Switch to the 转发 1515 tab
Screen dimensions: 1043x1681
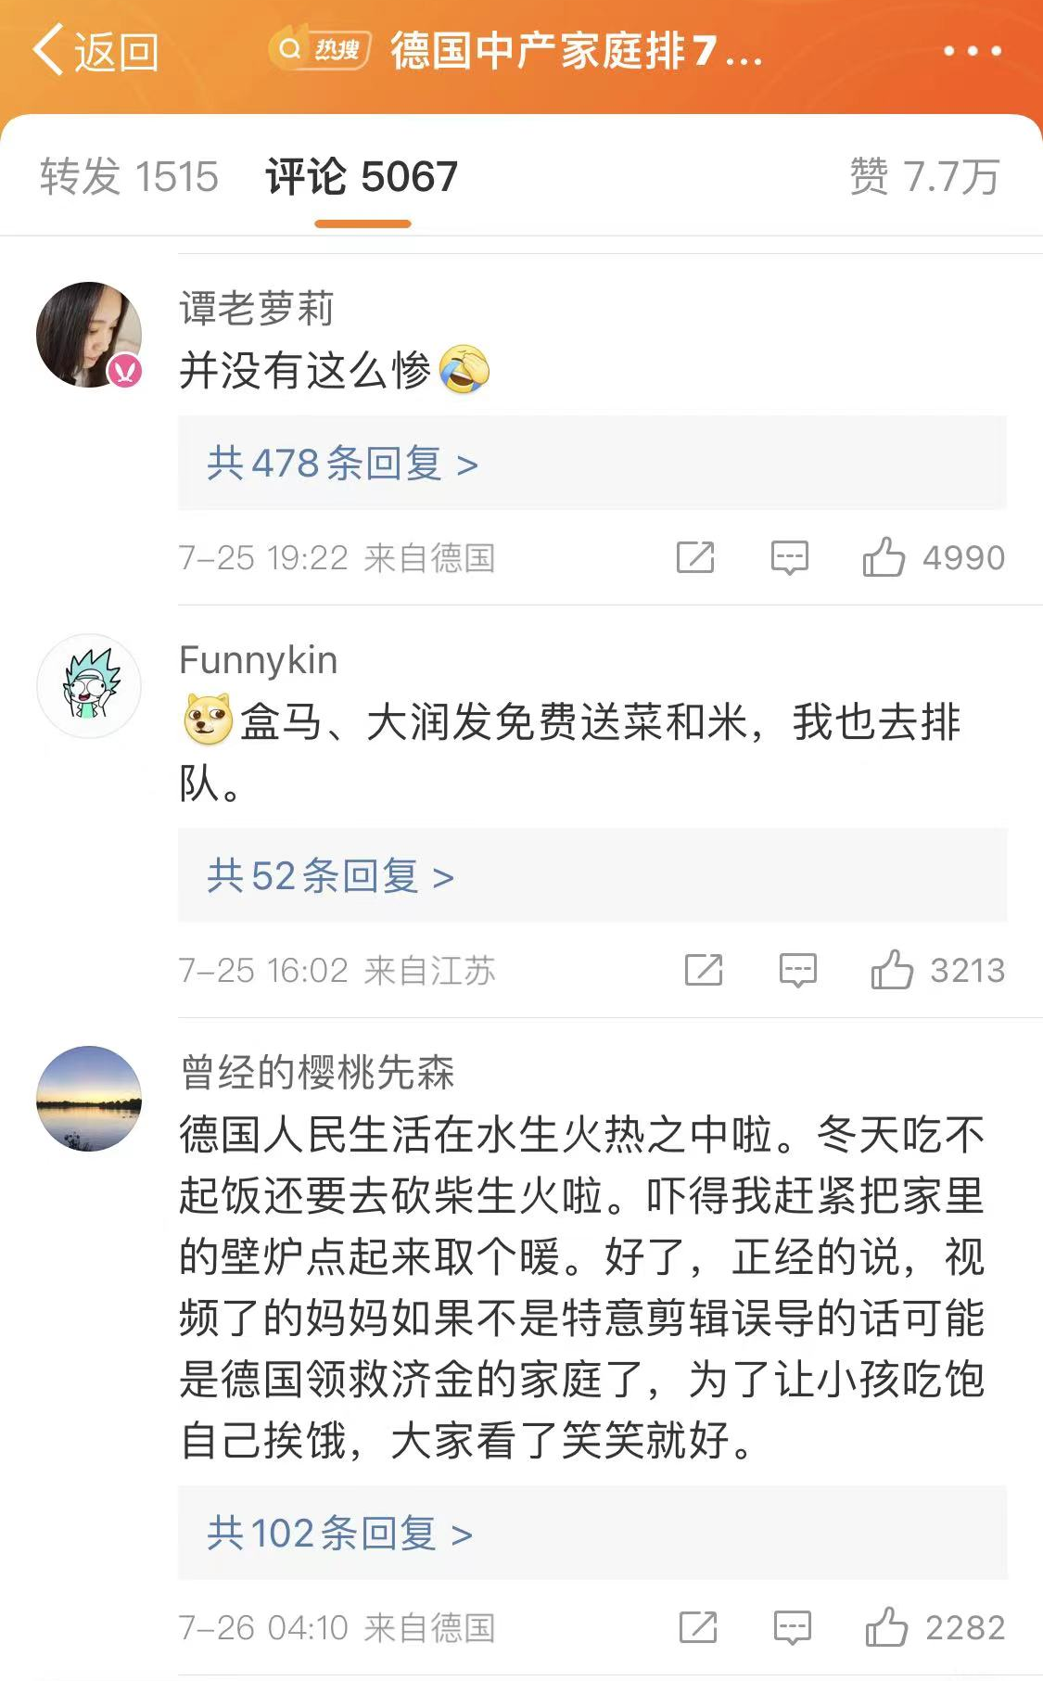point(129,176)
